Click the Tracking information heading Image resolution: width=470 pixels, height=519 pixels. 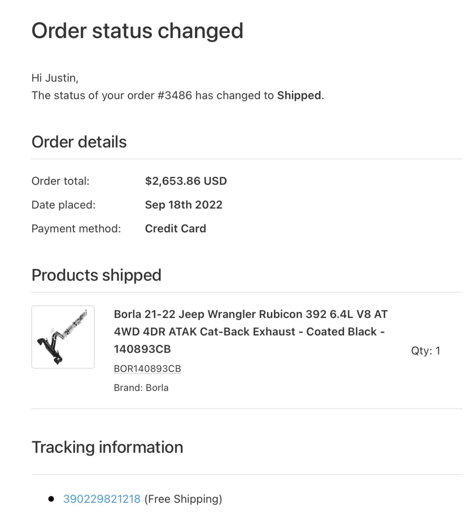click(x=107, y=447)
